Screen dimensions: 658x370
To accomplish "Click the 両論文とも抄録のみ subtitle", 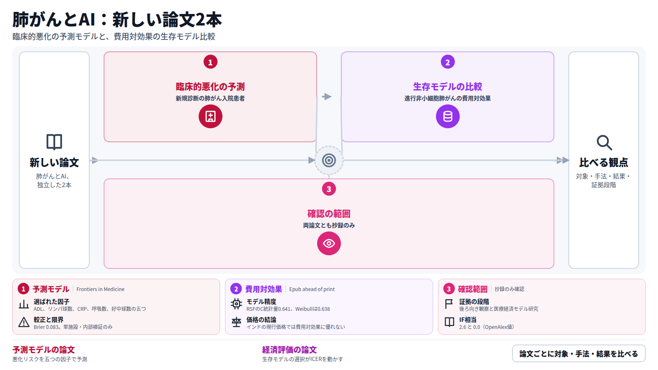I will click(329, 226).
